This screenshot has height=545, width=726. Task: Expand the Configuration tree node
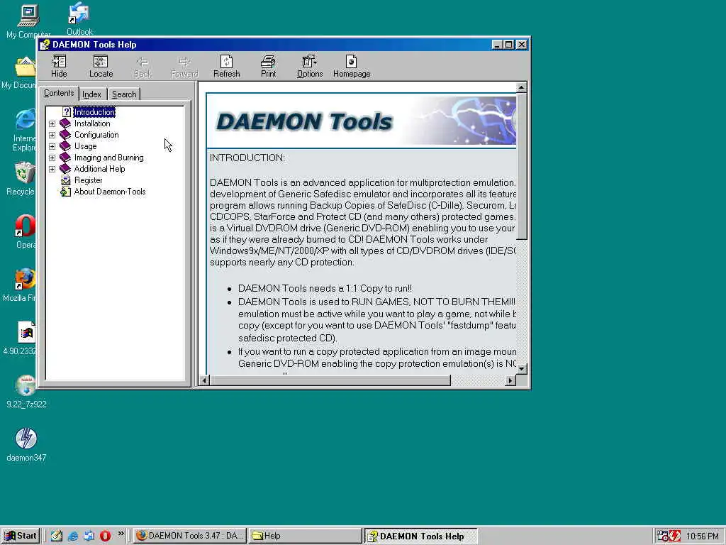click(52, 135)
